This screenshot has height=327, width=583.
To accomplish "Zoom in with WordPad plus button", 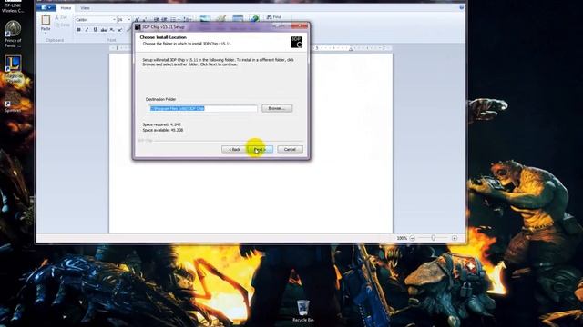I will point(455,238).
